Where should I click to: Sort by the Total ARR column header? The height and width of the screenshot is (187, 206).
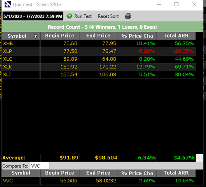(x=176, y=36)
